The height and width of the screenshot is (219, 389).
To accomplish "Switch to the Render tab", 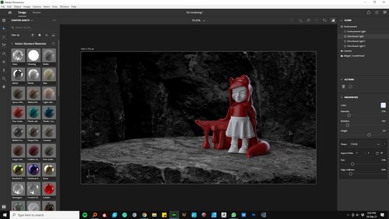I will point(36,12).
